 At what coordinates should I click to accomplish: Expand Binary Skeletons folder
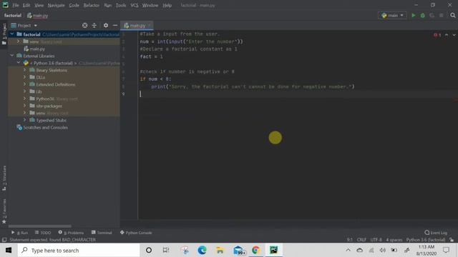pos(25,70)
